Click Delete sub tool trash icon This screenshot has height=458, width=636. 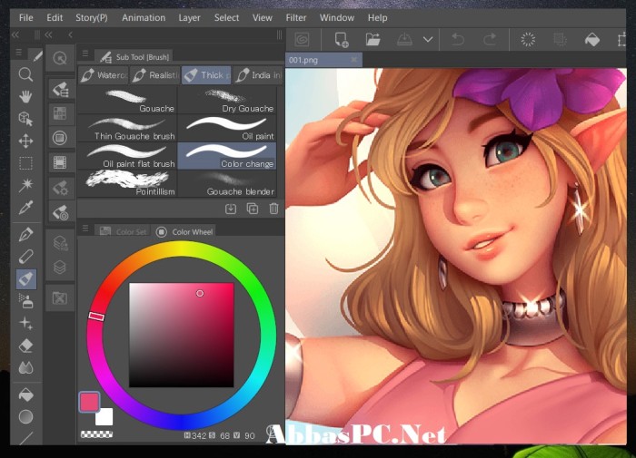(x=273, y=209)
